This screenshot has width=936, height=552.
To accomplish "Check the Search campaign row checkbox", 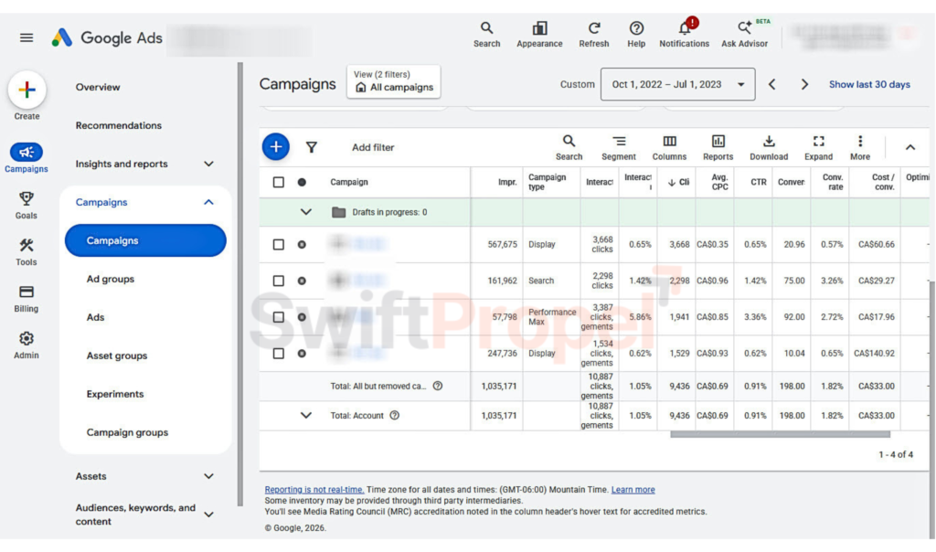I will point(278,281).
